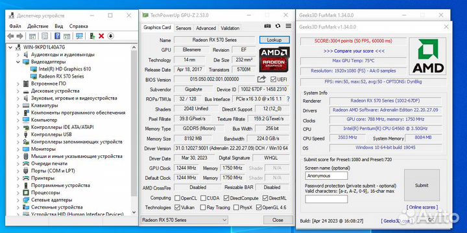Click the Submit button in FurMark

422,185
